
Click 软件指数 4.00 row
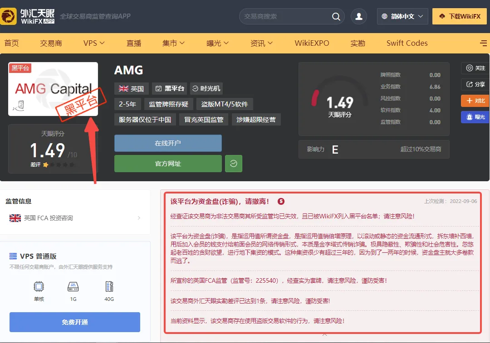[x=410, y=110]
